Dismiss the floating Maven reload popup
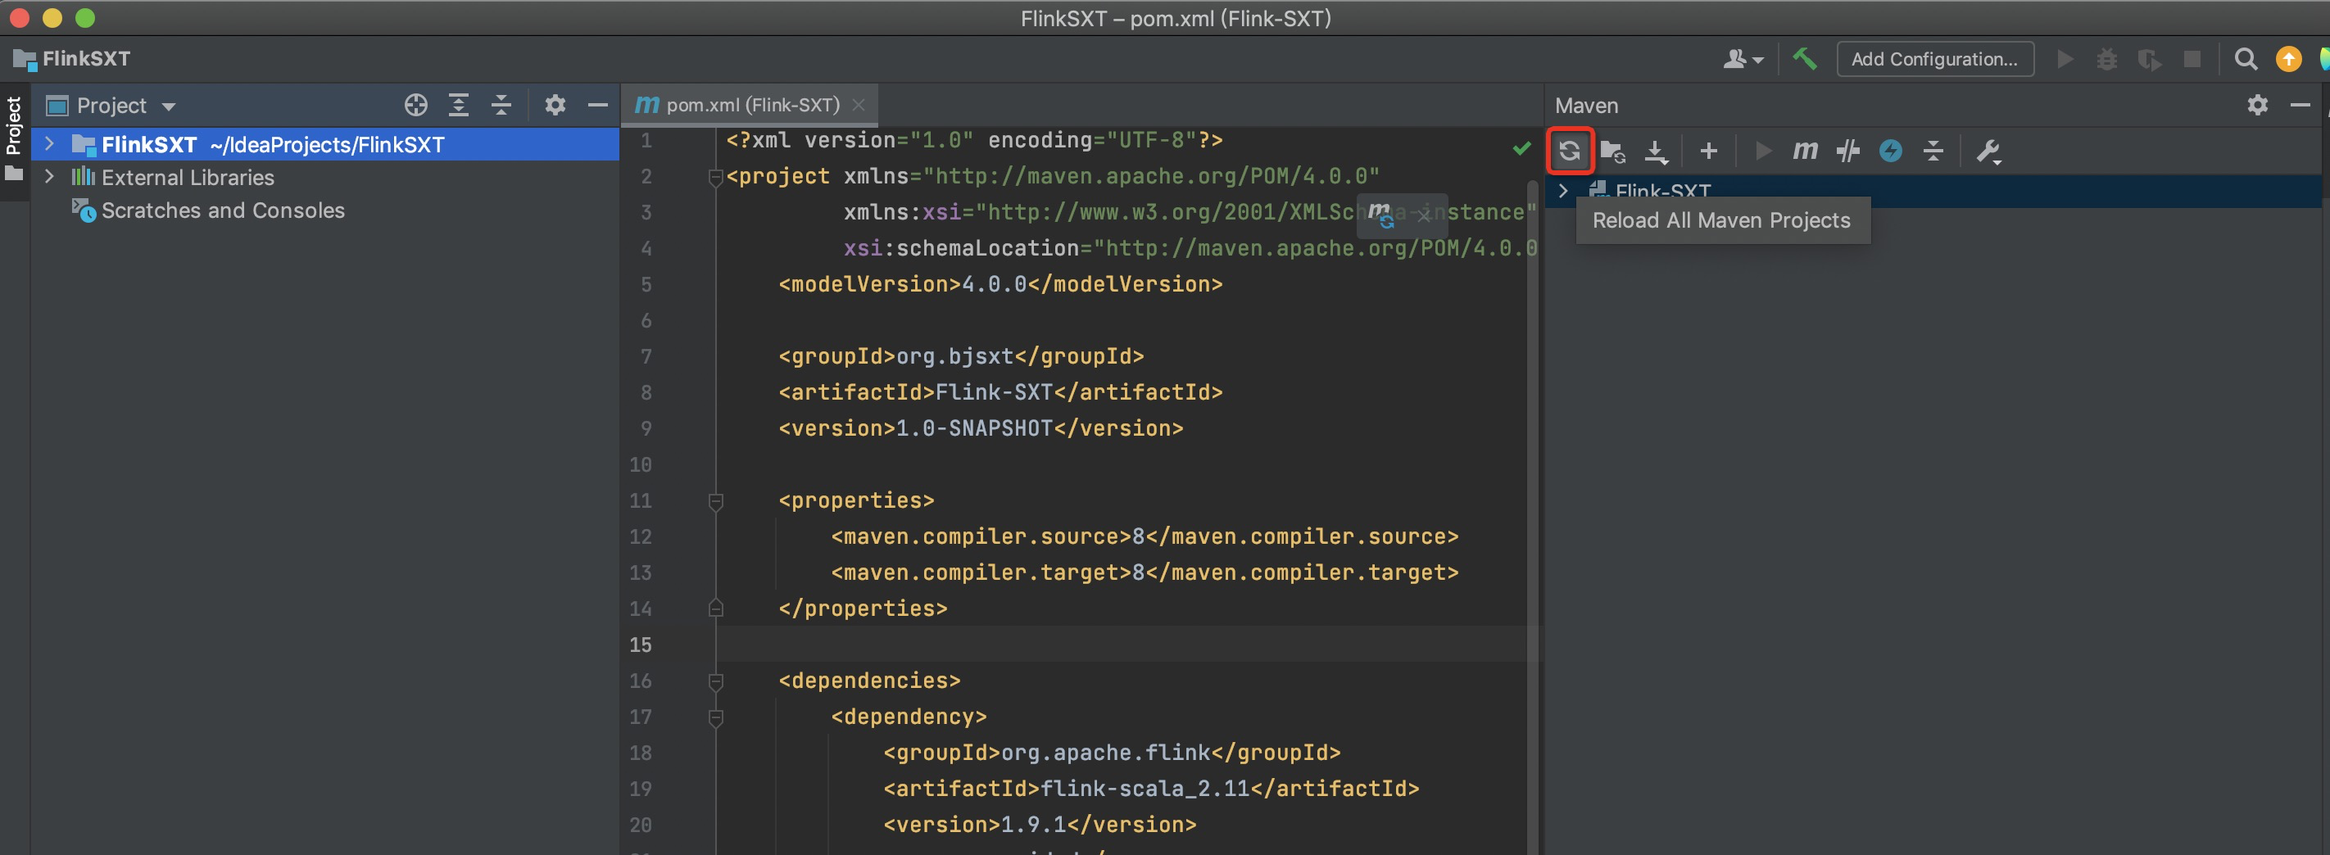 [x=1424, y=215]
